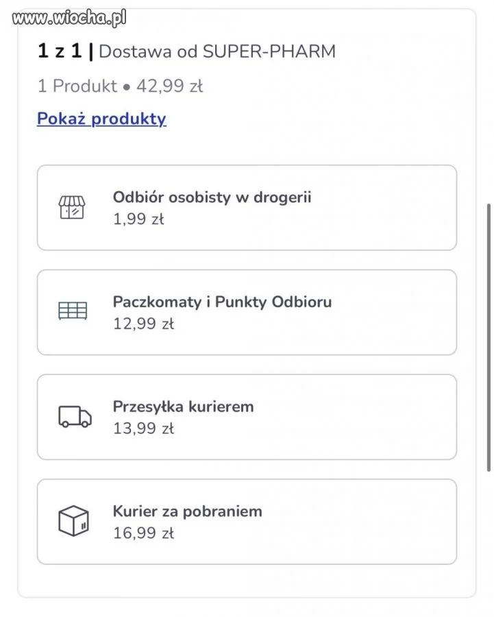Select 'Odbiór osobisty w drogerii' delivery option

[212, 197]
